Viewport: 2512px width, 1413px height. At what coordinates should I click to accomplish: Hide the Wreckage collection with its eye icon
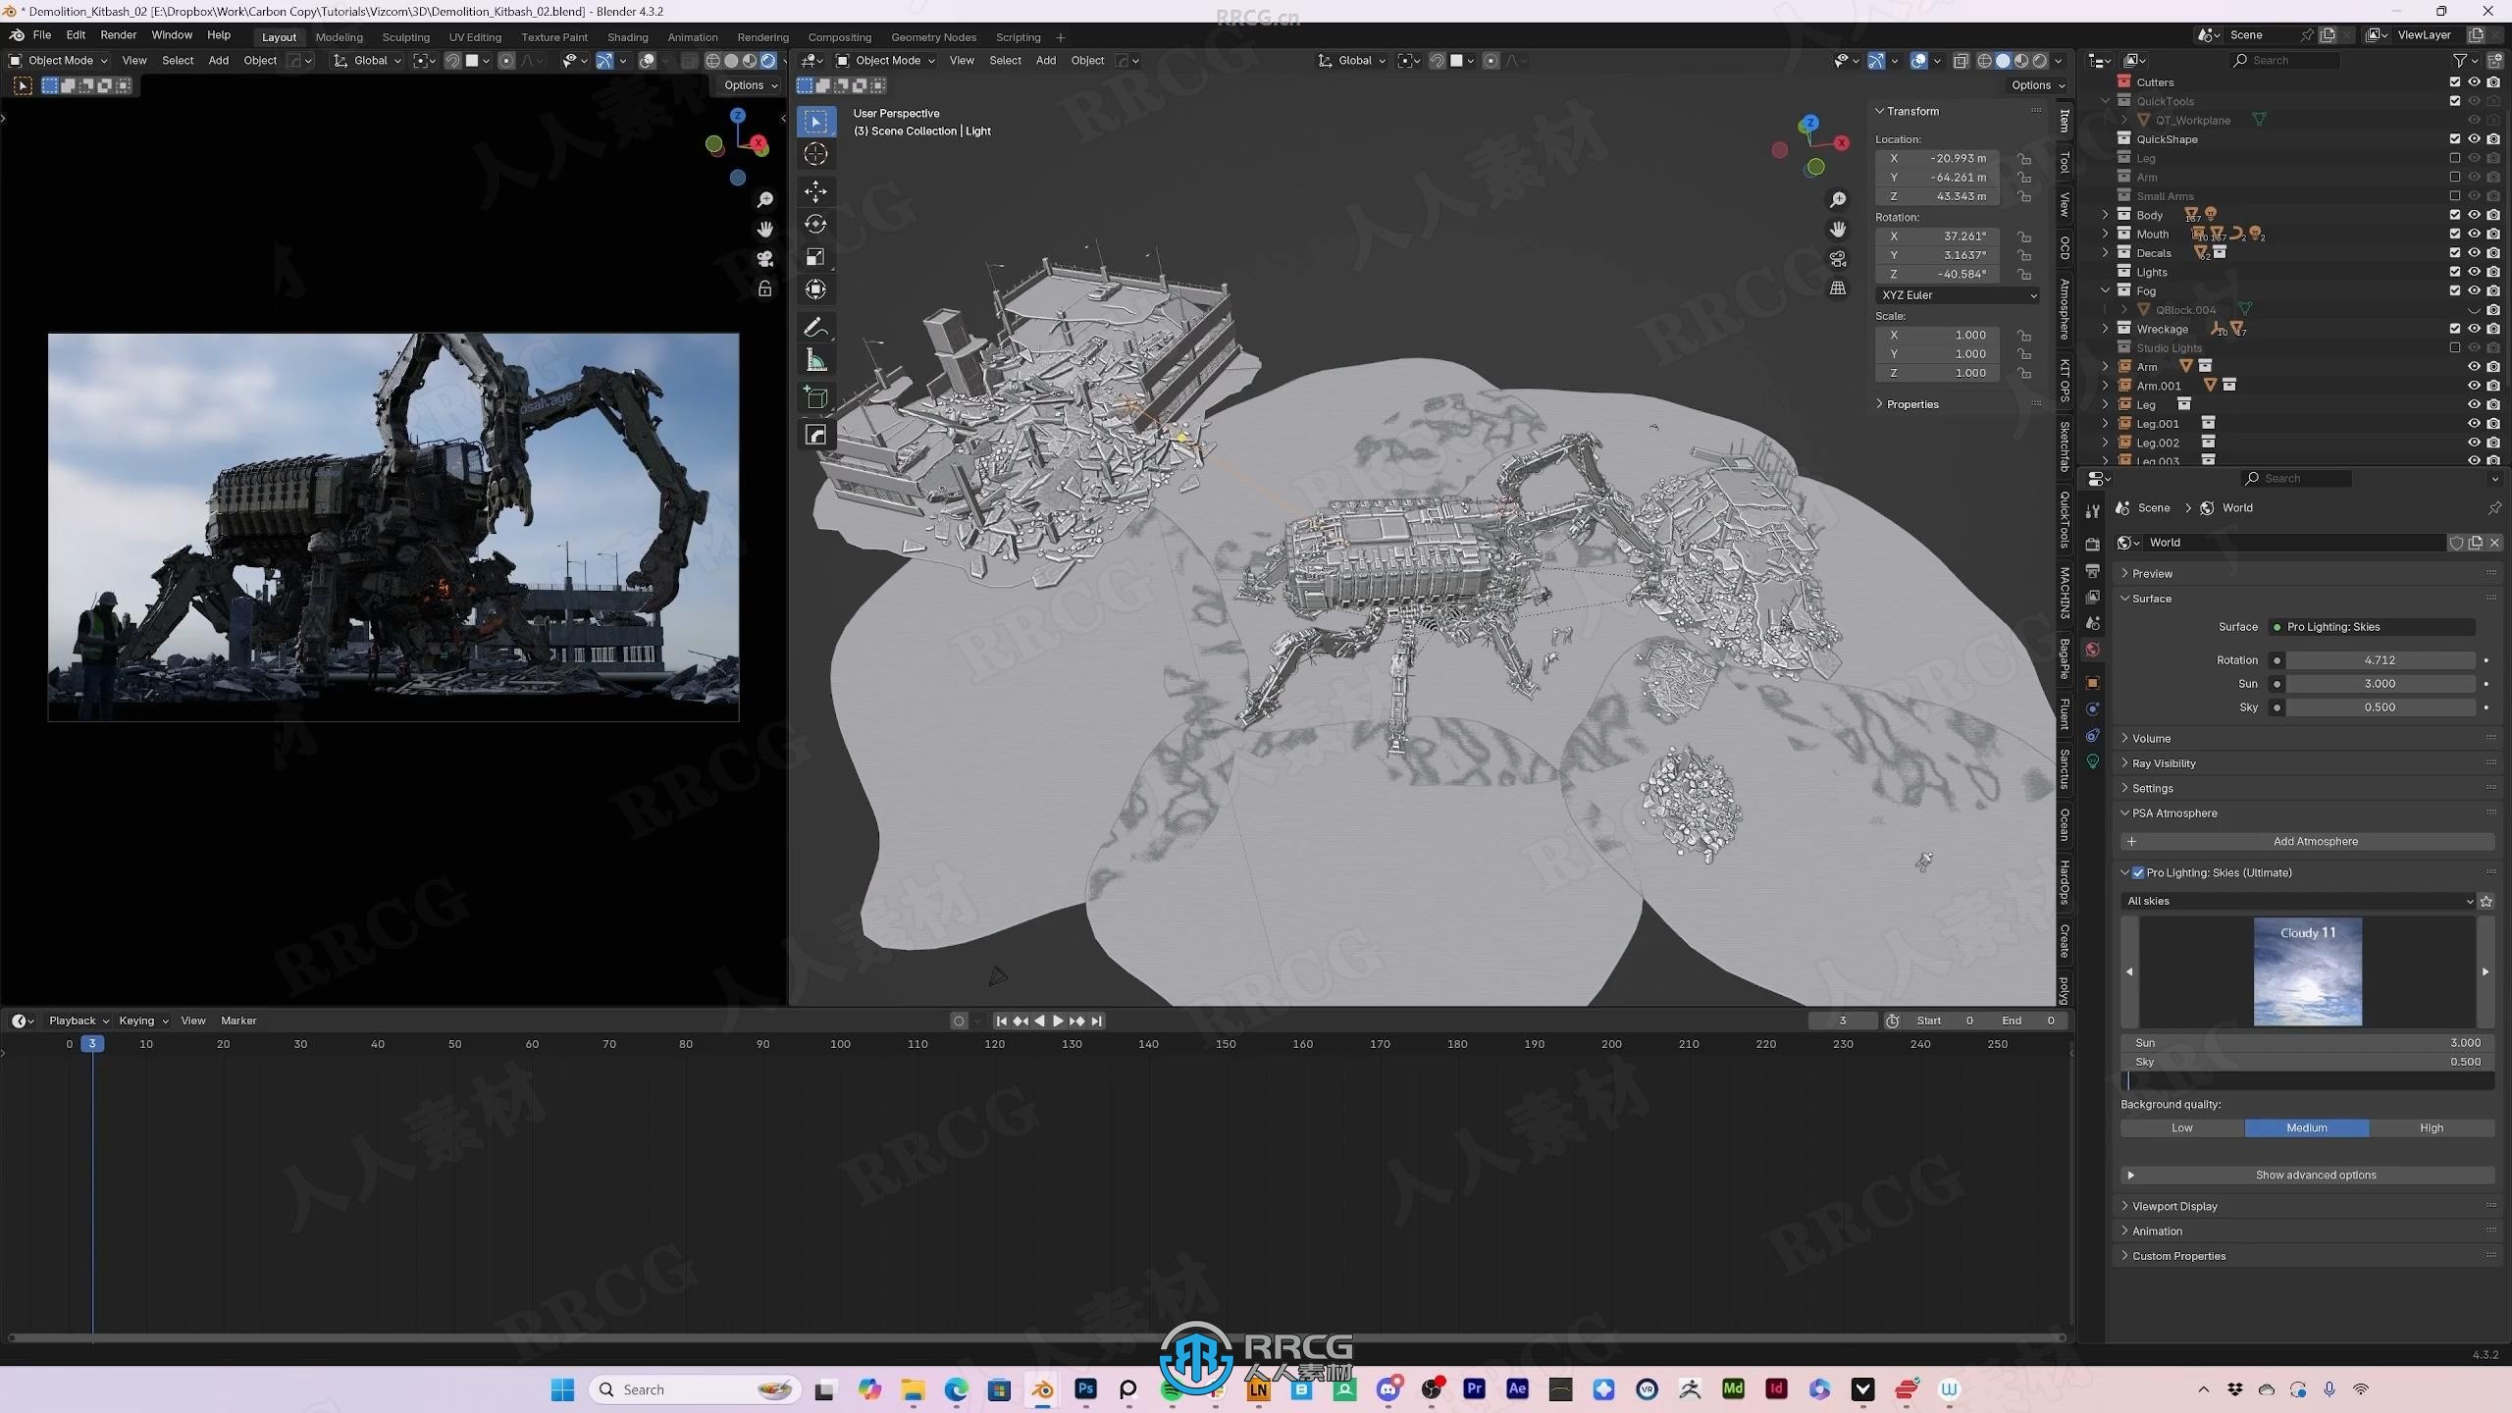pyautogui.click(x=2474, y=329)
